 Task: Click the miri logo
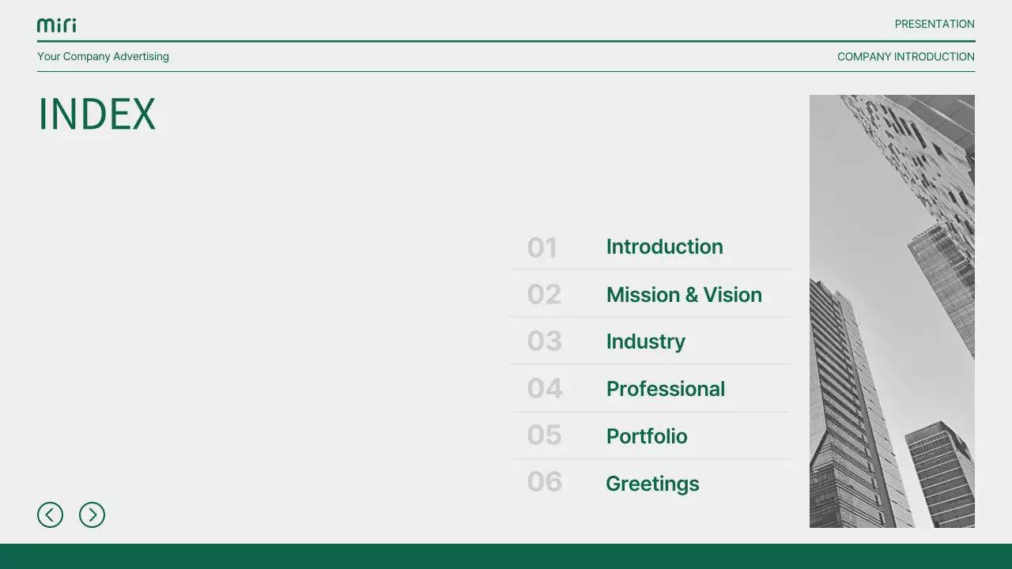57,25
